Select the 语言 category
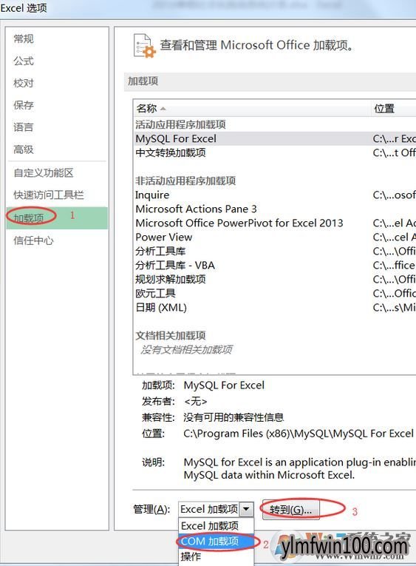Viewport: 416px width, 566px height. click(x=24, y=127)
